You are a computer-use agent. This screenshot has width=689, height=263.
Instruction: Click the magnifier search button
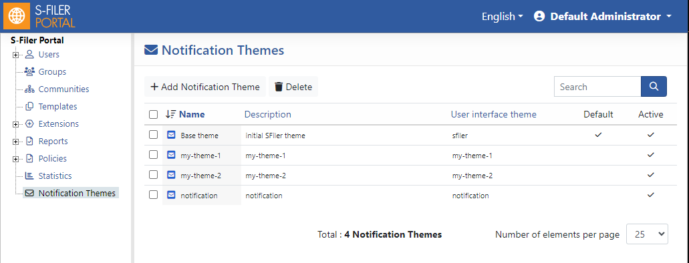(654, 87)
